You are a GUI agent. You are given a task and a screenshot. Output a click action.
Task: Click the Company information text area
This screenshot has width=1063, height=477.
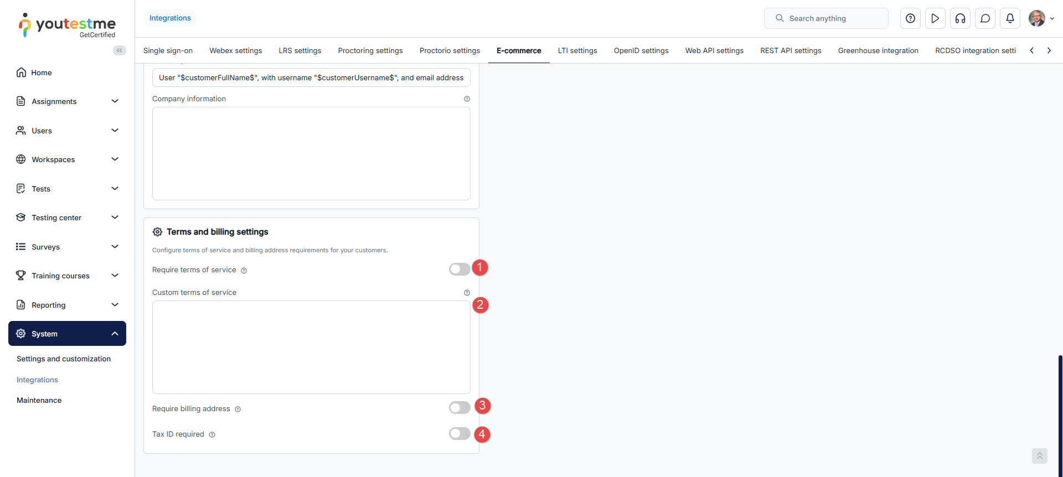(x=311, y=153)
